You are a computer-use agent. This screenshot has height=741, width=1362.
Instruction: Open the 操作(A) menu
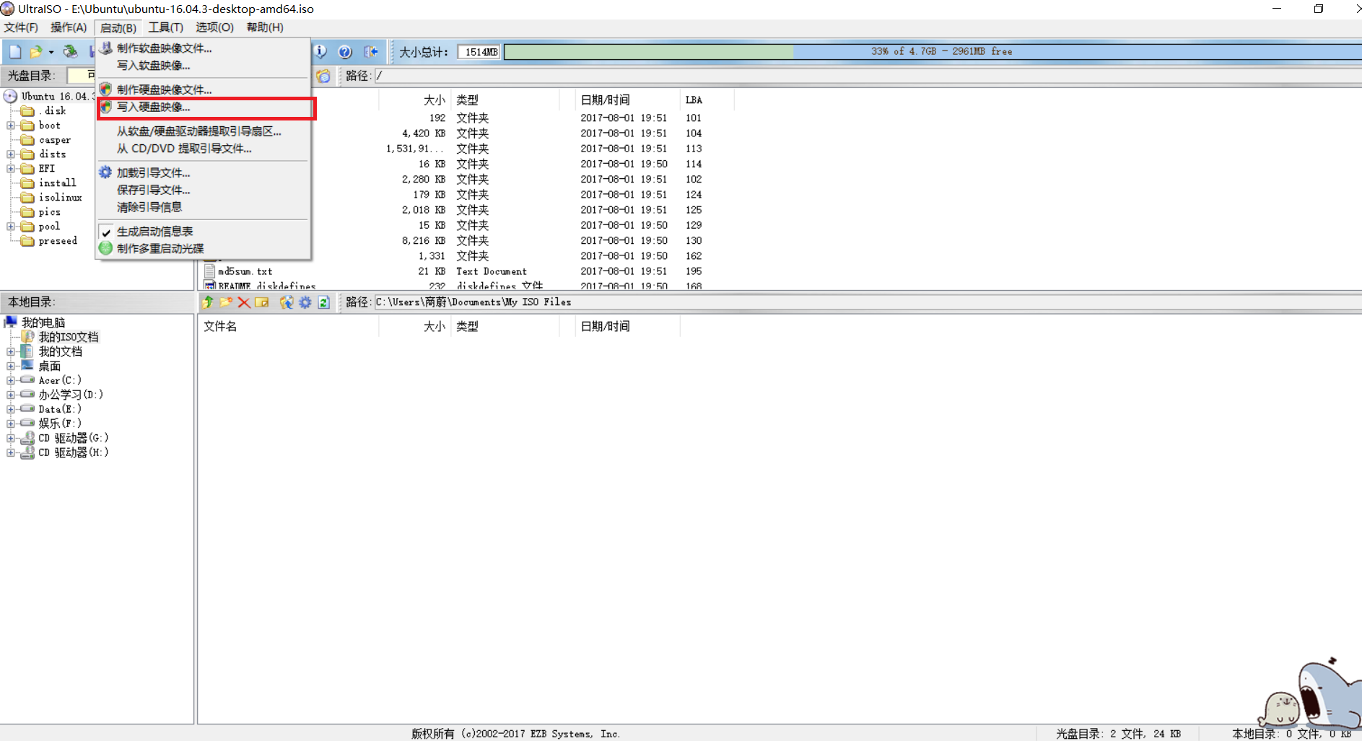point(69,27)
